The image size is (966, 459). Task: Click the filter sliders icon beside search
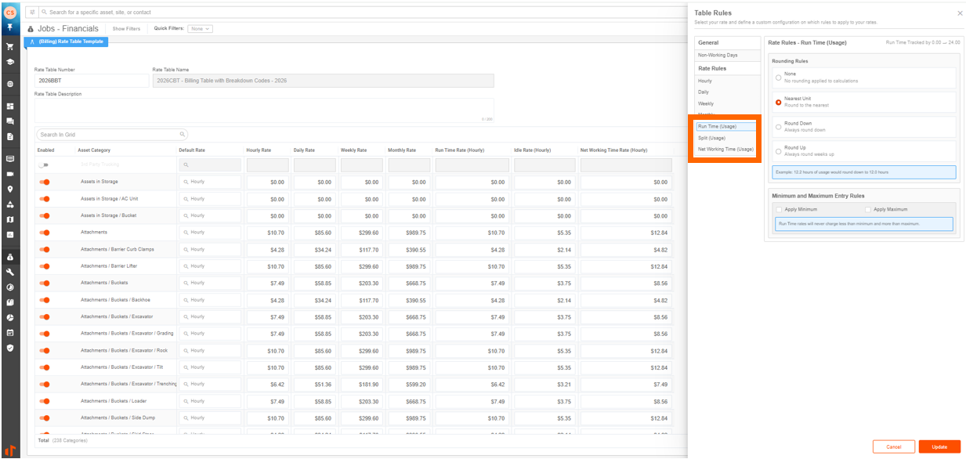click(x=32, y=13)
